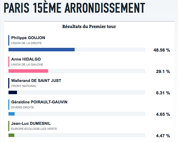Click the Philippe GOUJON candidate name
Viewport: 178px width, 142px height.
(x=28, y=38)
